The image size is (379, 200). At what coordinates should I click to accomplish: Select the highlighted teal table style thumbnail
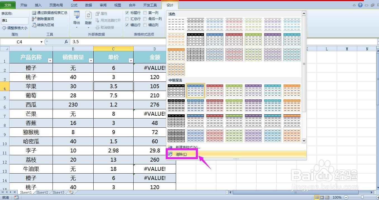tap(195, 90)
